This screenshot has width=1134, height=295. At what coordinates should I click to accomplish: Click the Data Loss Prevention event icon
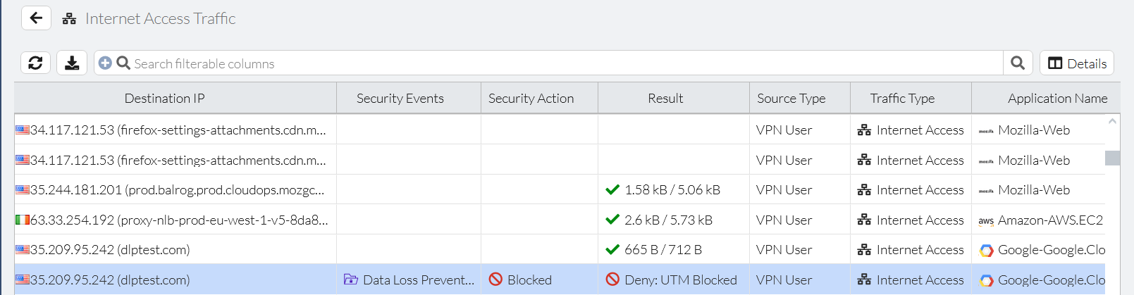(x=350, y=280)
